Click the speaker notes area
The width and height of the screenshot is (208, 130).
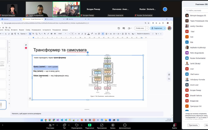coord(86,114)
